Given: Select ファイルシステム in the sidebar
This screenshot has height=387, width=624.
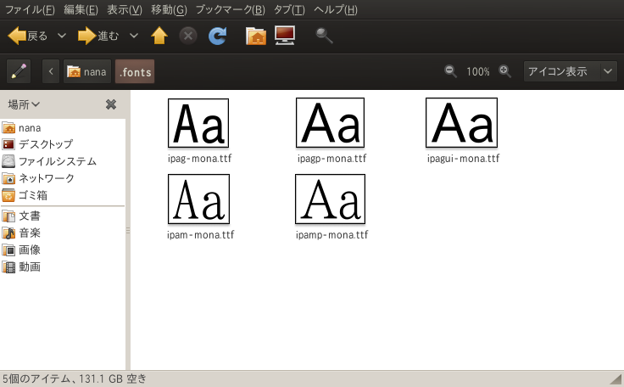Looking at the screenshot, I should pyautogui.click(x=57, y=161).
